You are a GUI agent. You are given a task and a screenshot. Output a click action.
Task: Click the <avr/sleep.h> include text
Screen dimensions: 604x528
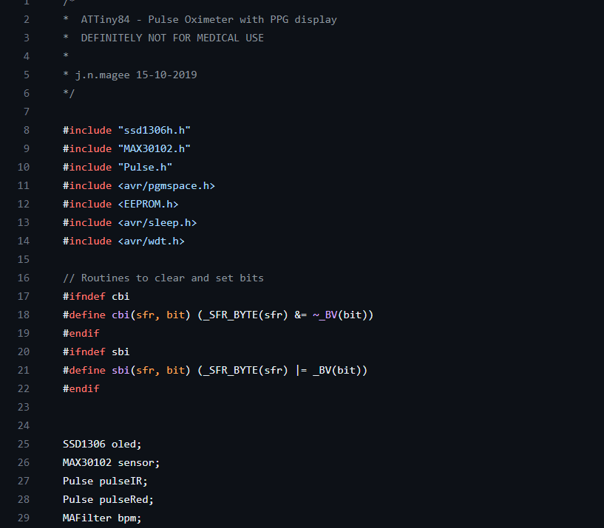pos(157,222)
